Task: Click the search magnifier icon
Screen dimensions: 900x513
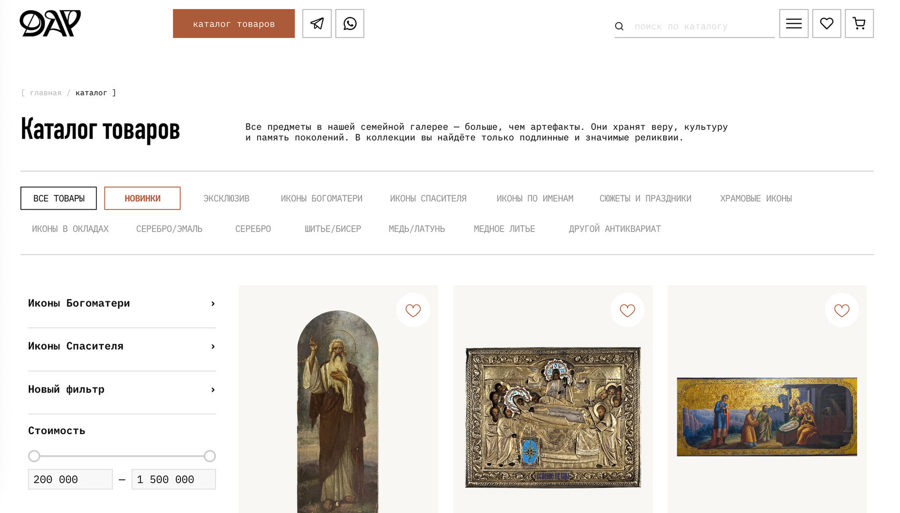Action: pos(619,26)
